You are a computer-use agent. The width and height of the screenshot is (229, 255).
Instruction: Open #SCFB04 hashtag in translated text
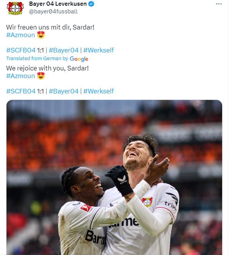pos(21,91)
